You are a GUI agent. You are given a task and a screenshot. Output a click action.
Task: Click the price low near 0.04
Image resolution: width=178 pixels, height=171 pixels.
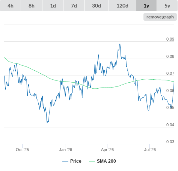tap(47, 123)
